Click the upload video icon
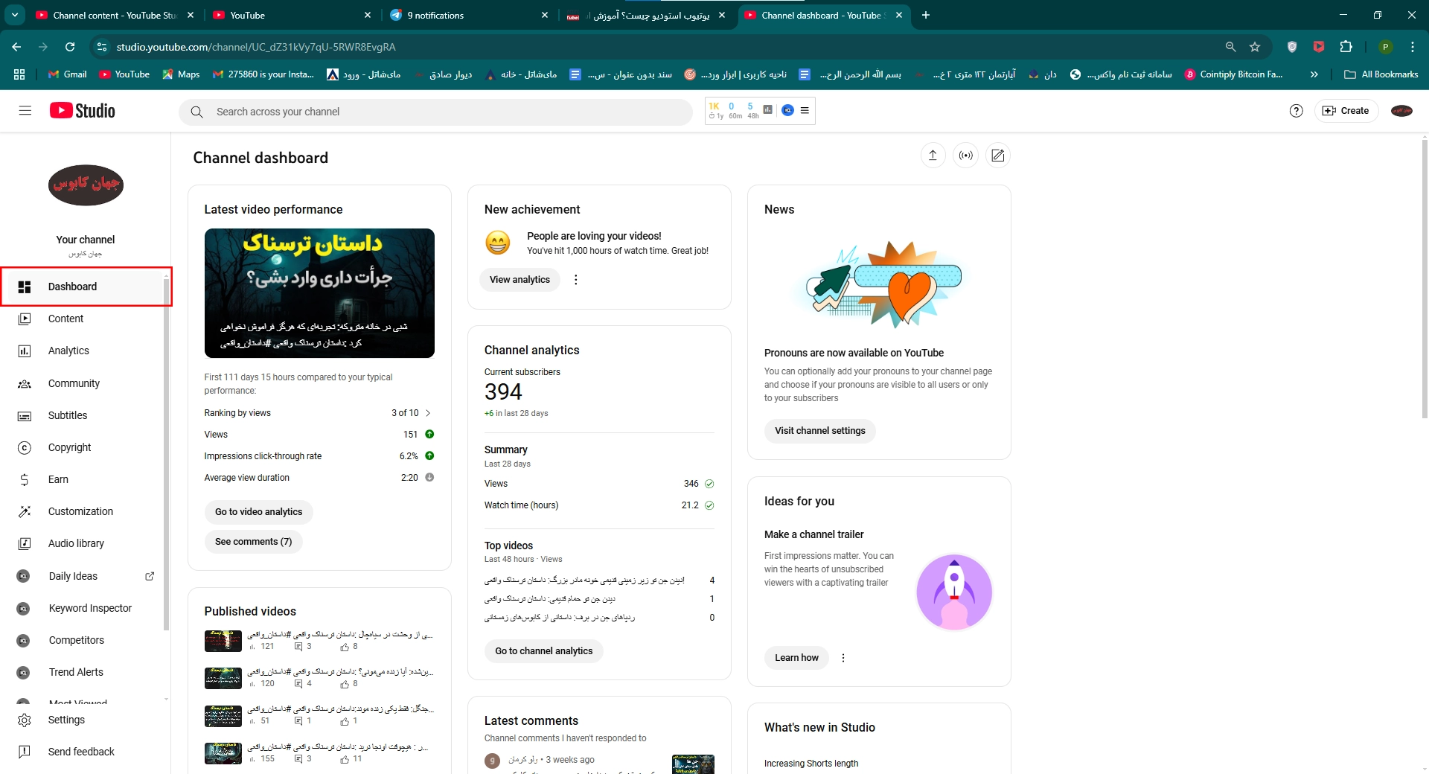Viewport: 1429px width, 774px height. tap(933, 156)
